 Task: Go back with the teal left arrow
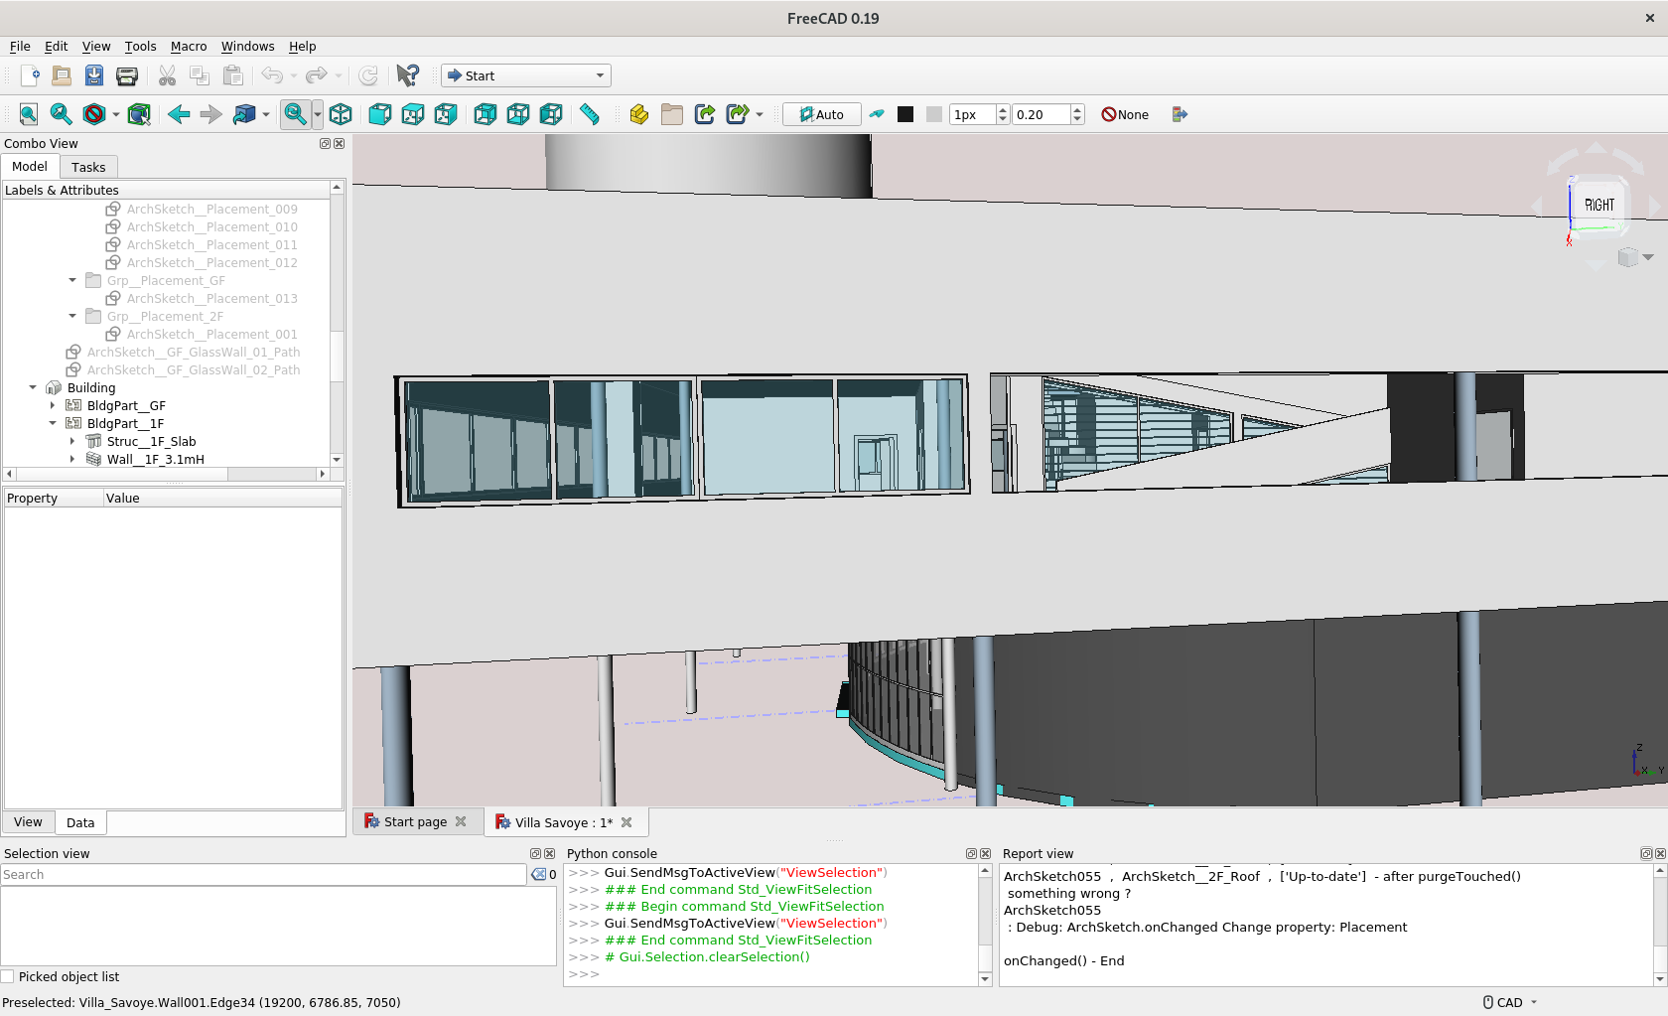[179, 114]
